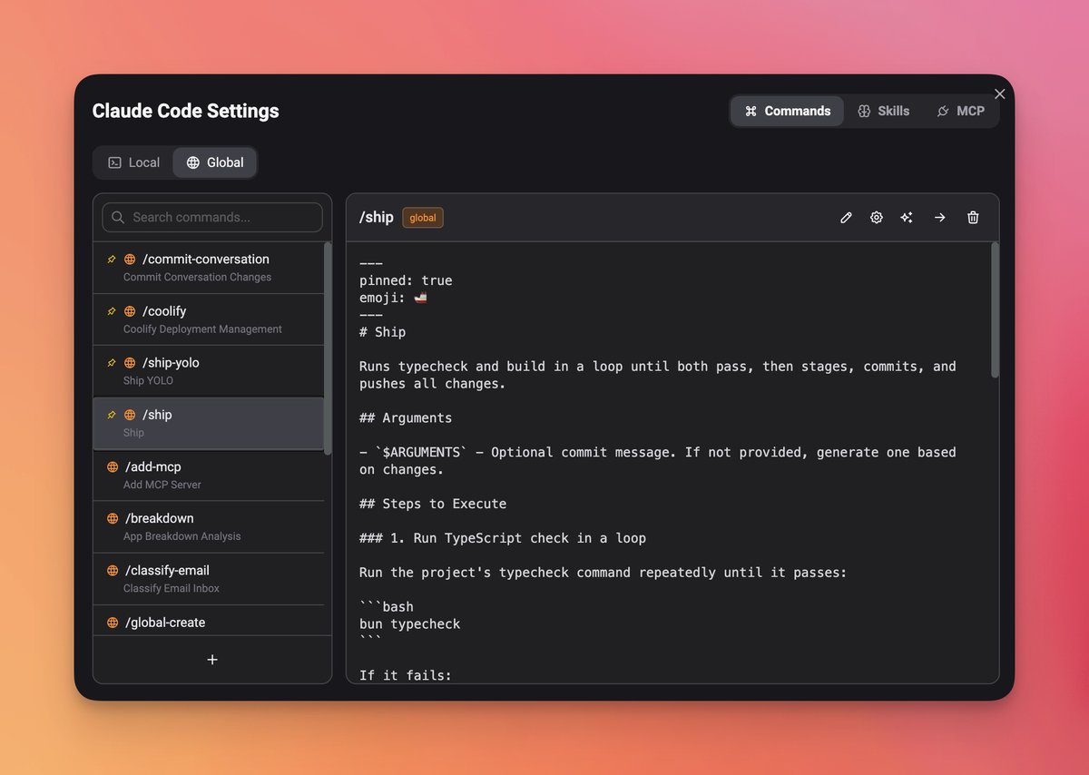The image size is (1089, 775).
Task: Click the 'bun typecheck' code line
Action: pos(410,624)
